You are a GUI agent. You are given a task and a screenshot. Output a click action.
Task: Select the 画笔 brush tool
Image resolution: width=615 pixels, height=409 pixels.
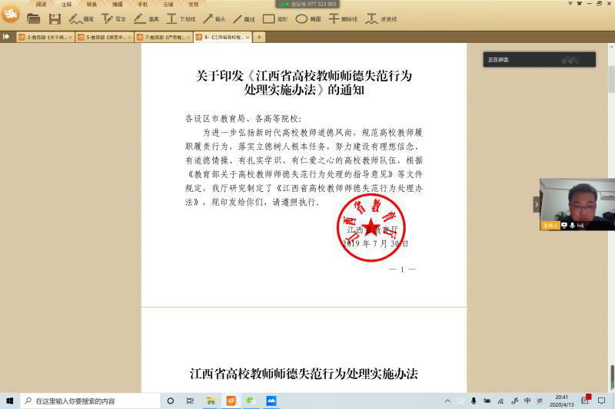coord(81,18)
